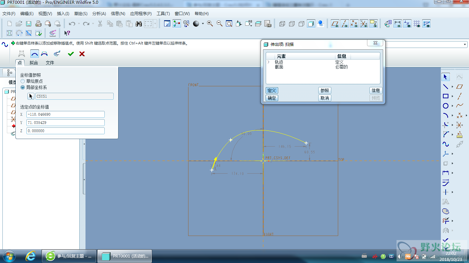The image size is (469, 263).
Task: Click the save file icon
Action: point(29,24)
